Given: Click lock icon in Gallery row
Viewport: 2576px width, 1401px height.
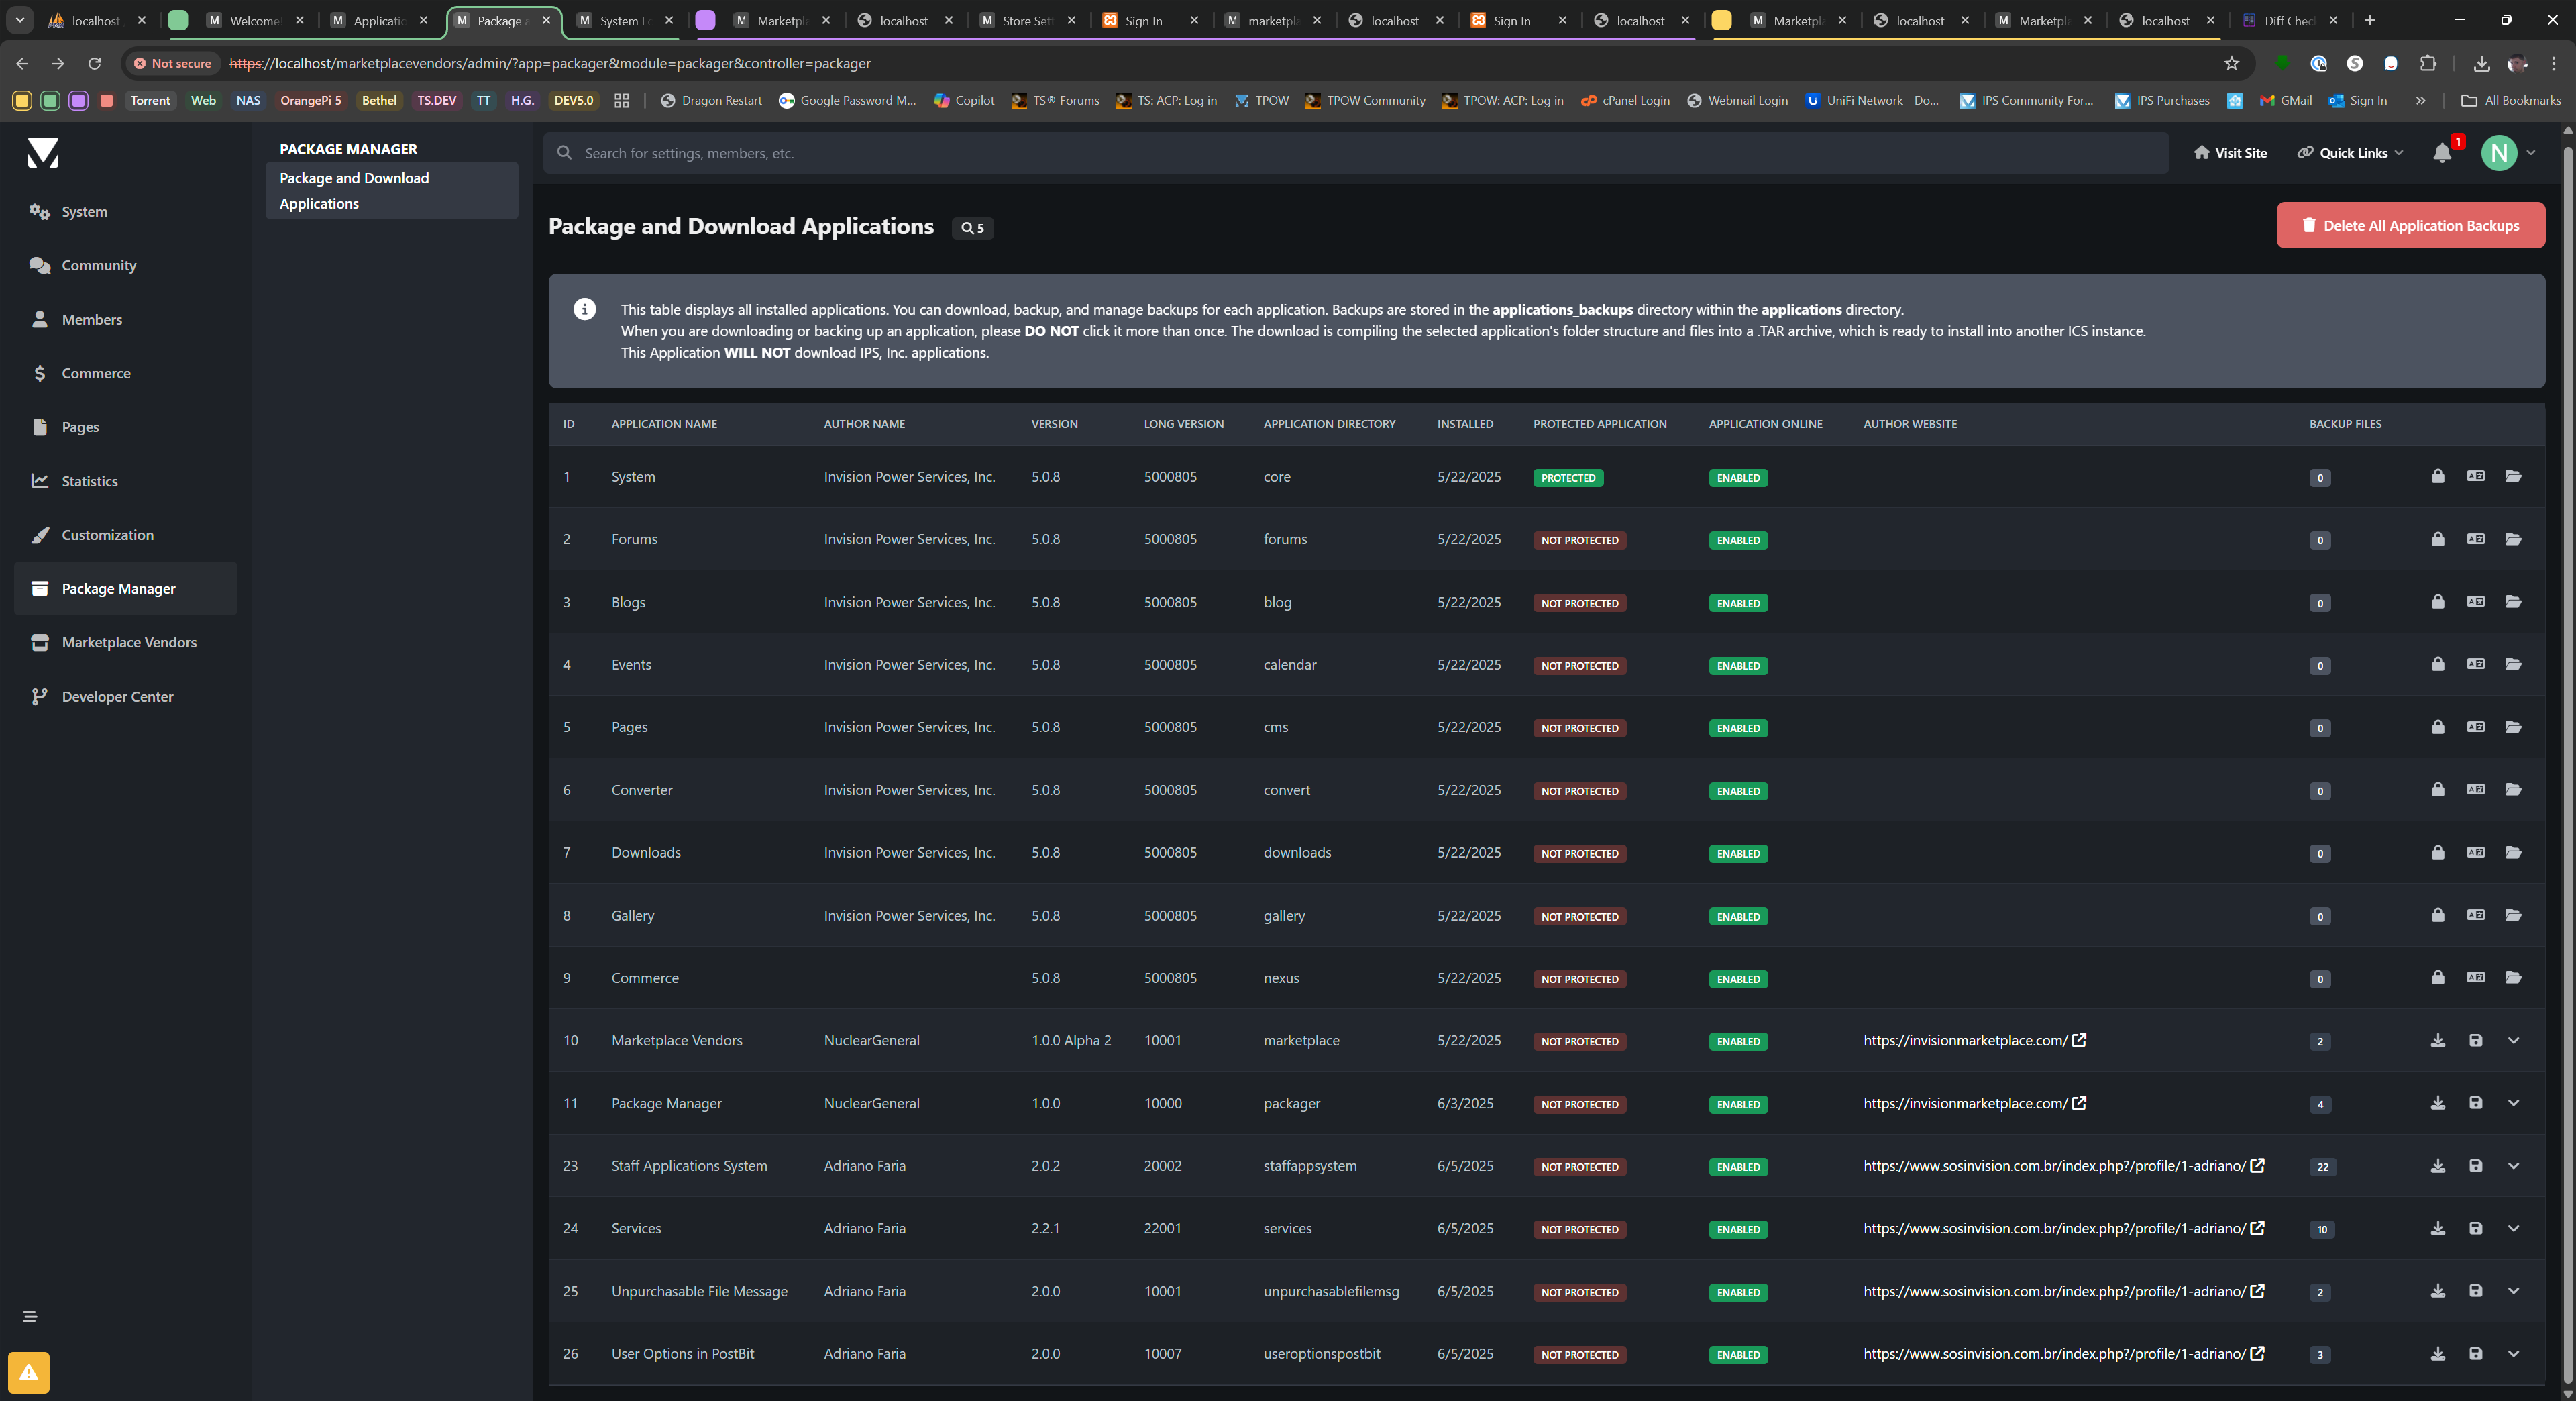Looking at the screenshot, I should [x=2438, y=915].
